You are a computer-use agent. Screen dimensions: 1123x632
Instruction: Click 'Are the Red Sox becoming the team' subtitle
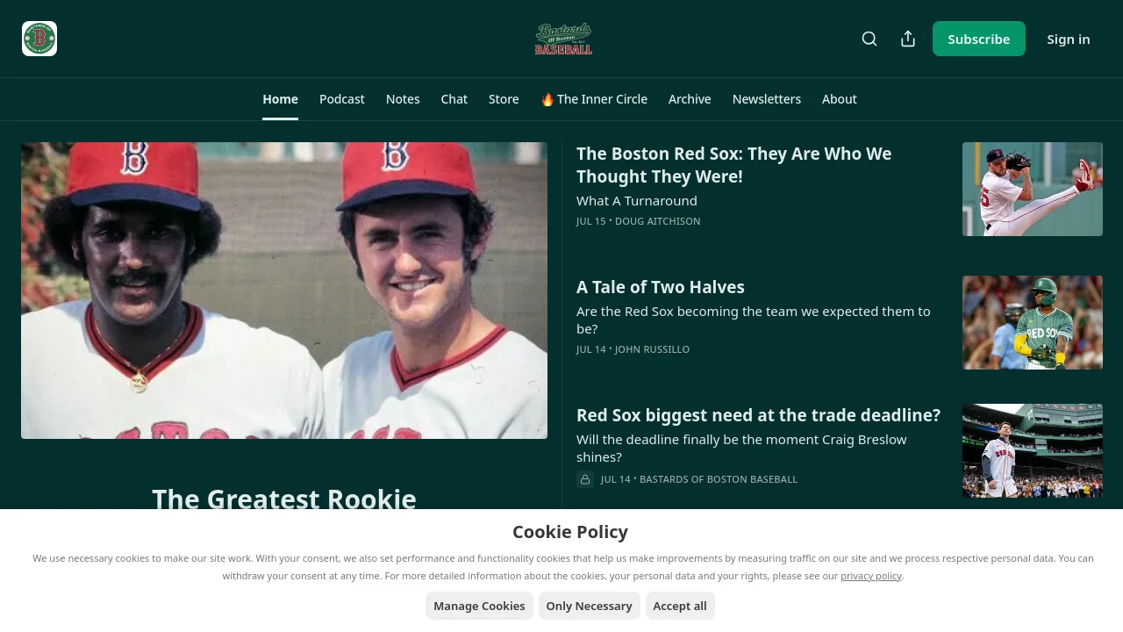pyautogui.click(x=754, y=320)
